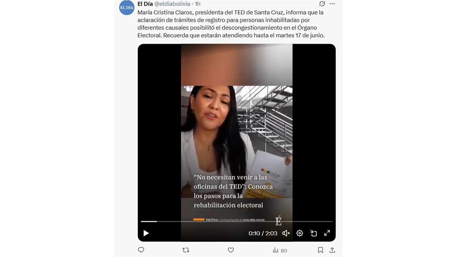The width and height of the screenshot is (457, 257).
Task: Unmute the video sound
Action: click(286, 233)
